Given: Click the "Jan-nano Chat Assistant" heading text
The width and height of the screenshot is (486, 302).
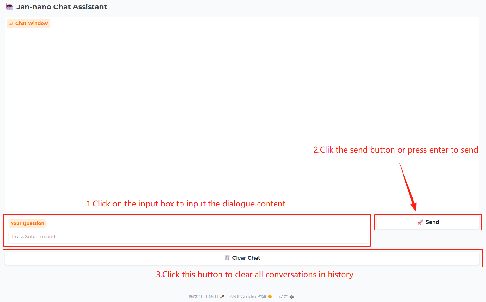Looking at the screenshot, I should [x=62, y=7].
